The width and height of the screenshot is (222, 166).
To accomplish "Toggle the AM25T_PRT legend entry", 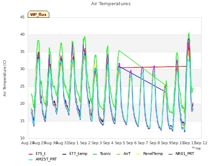I will coord(43,159).
